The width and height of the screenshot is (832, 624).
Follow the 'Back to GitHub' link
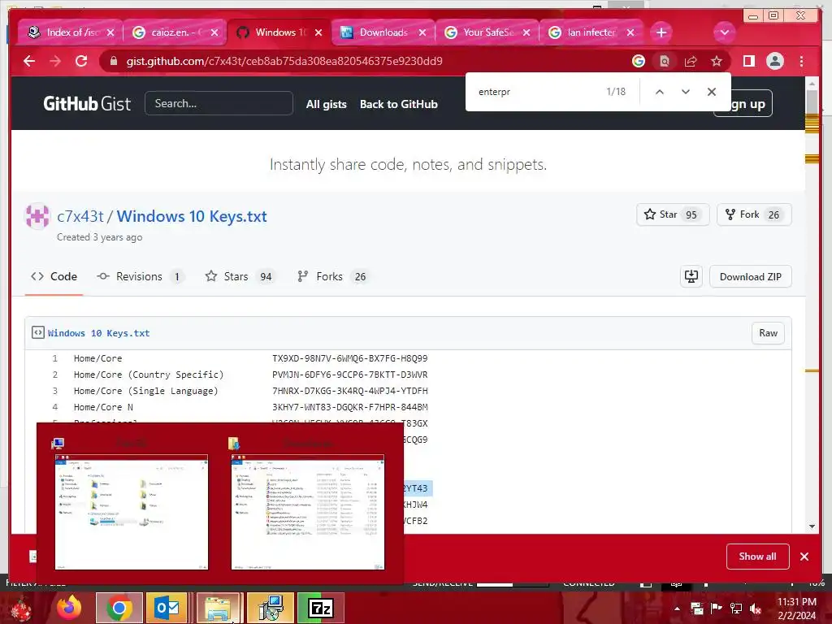click(x=398, y=104)
